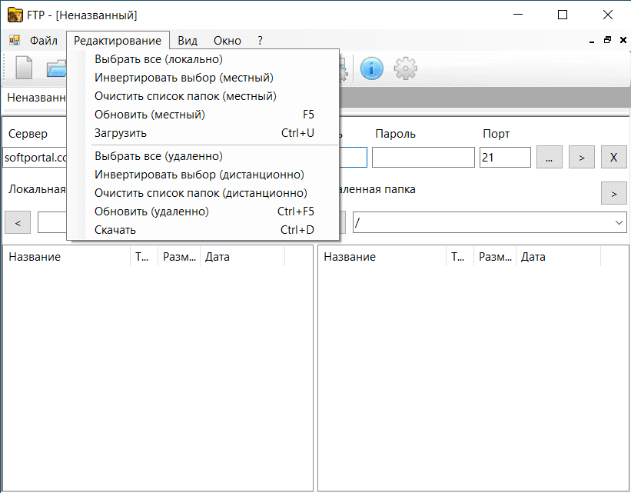Click the gray gear settings icon
The image size is (631, 493).
tap(405, 68)
